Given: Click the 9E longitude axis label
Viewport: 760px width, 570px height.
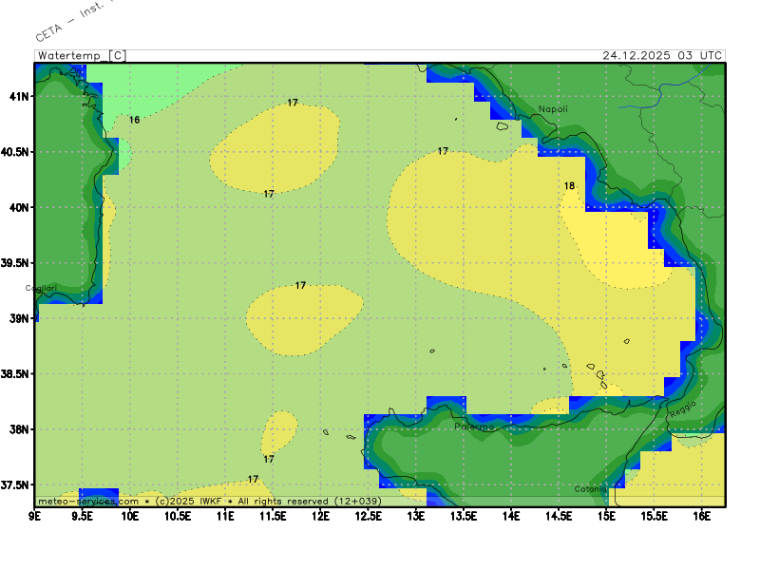Looking at the screenshot, I should [x=35, y=516].
